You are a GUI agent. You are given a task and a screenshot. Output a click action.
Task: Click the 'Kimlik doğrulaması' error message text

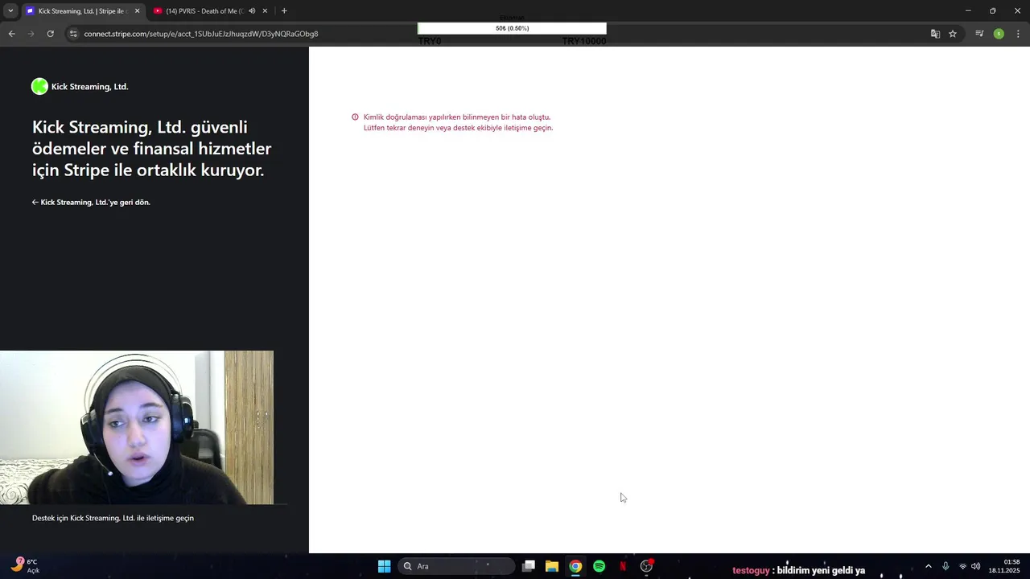(x=458, y=122)
